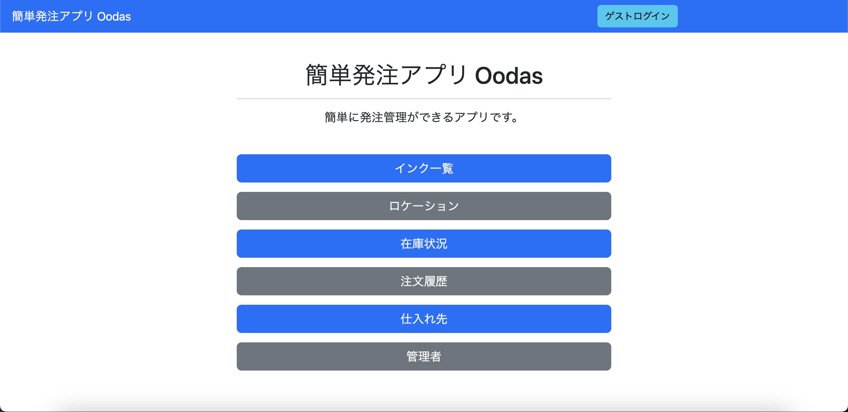Go to the supplier management screen
The width and height of the screenshot is (848, 412).
[x=424, y=319]
